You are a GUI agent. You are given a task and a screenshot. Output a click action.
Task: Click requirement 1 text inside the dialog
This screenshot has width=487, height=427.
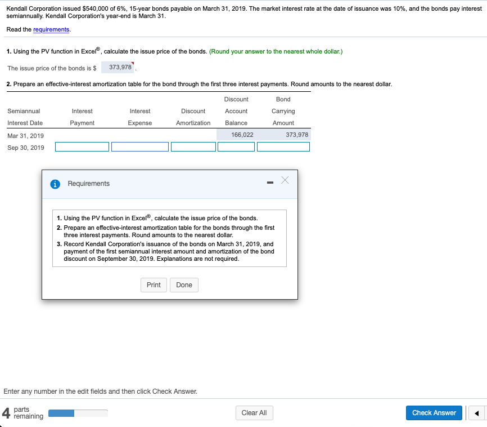157,218
